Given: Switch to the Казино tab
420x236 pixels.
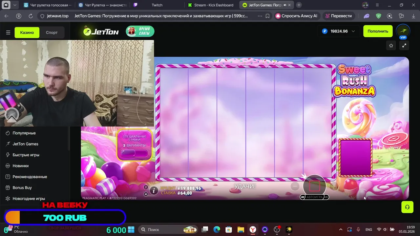Looking at the screenshot, I should (27, 32).
